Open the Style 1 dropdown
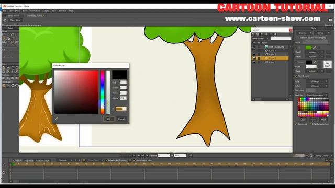This screenshot has height=188, width=335. coord(317,81)
